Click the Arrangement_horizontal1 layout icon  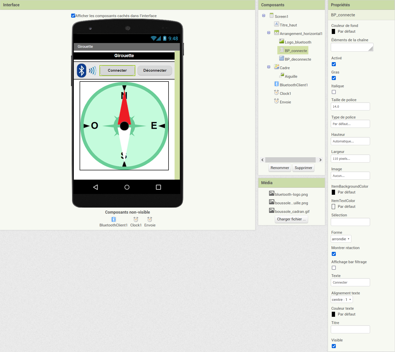[277, 32]
